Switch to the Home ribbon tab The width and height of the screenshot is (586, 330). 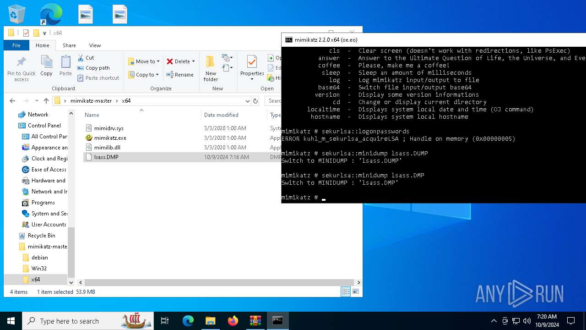click(43, 45)
